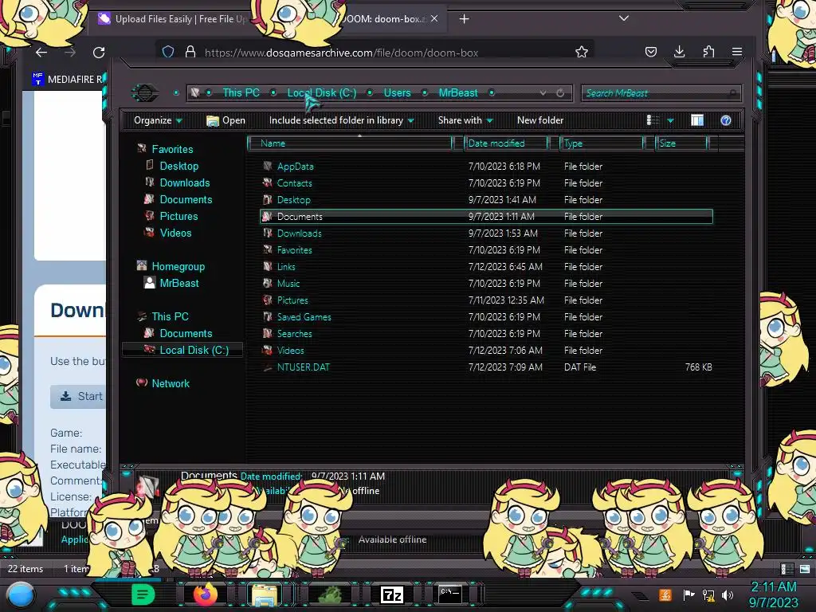Go to Users in the breadcrumb
This screenshot has height=612, width=816.
[397, 92]
